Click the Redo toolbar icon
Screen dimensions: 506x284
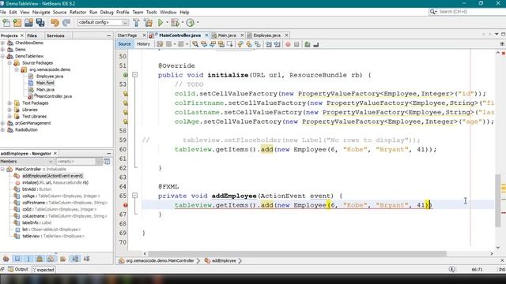coord(66,23)
